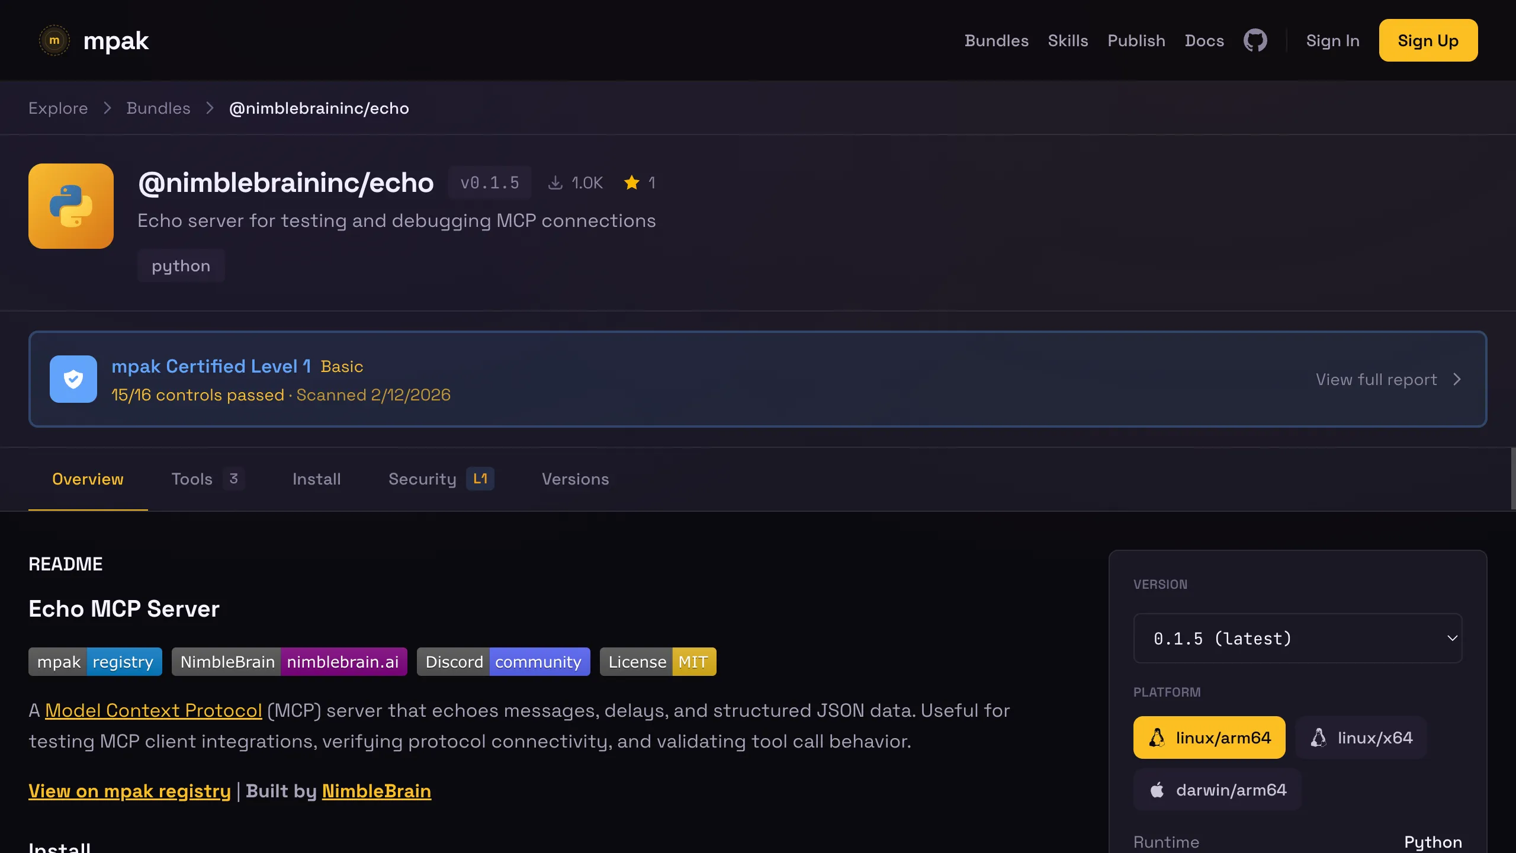Click the python tag chip

click(x=181, y=266)
